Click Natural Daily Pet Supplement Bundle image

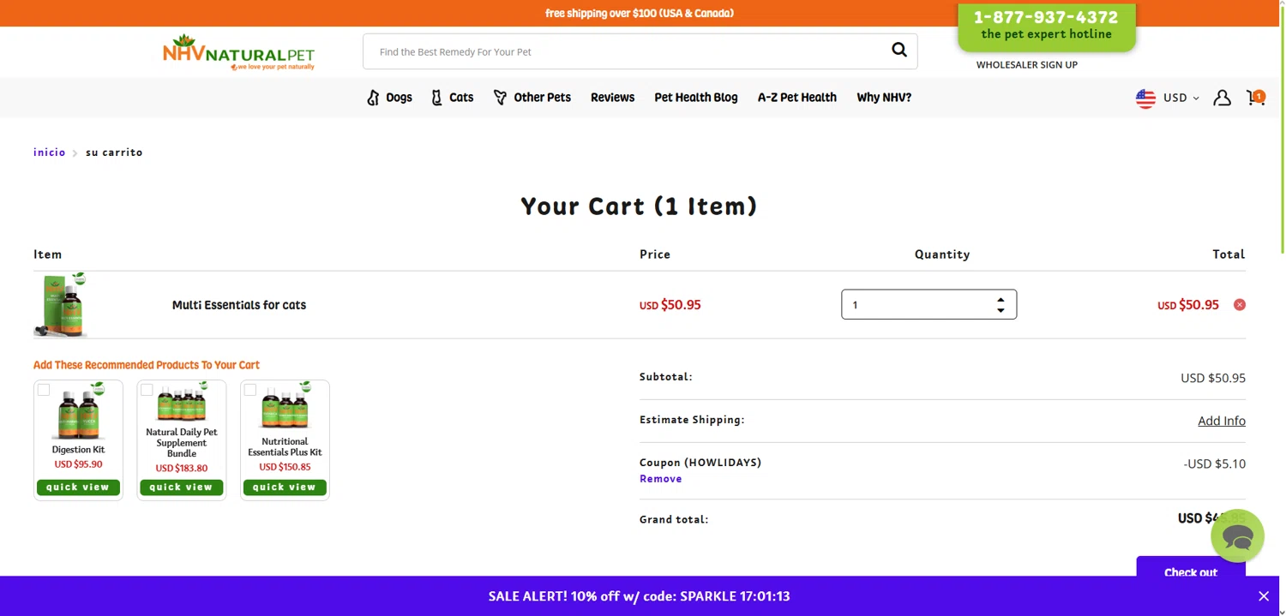182,403
